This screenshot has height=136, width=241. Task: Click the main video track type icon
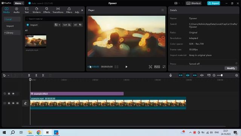point(5,103)
